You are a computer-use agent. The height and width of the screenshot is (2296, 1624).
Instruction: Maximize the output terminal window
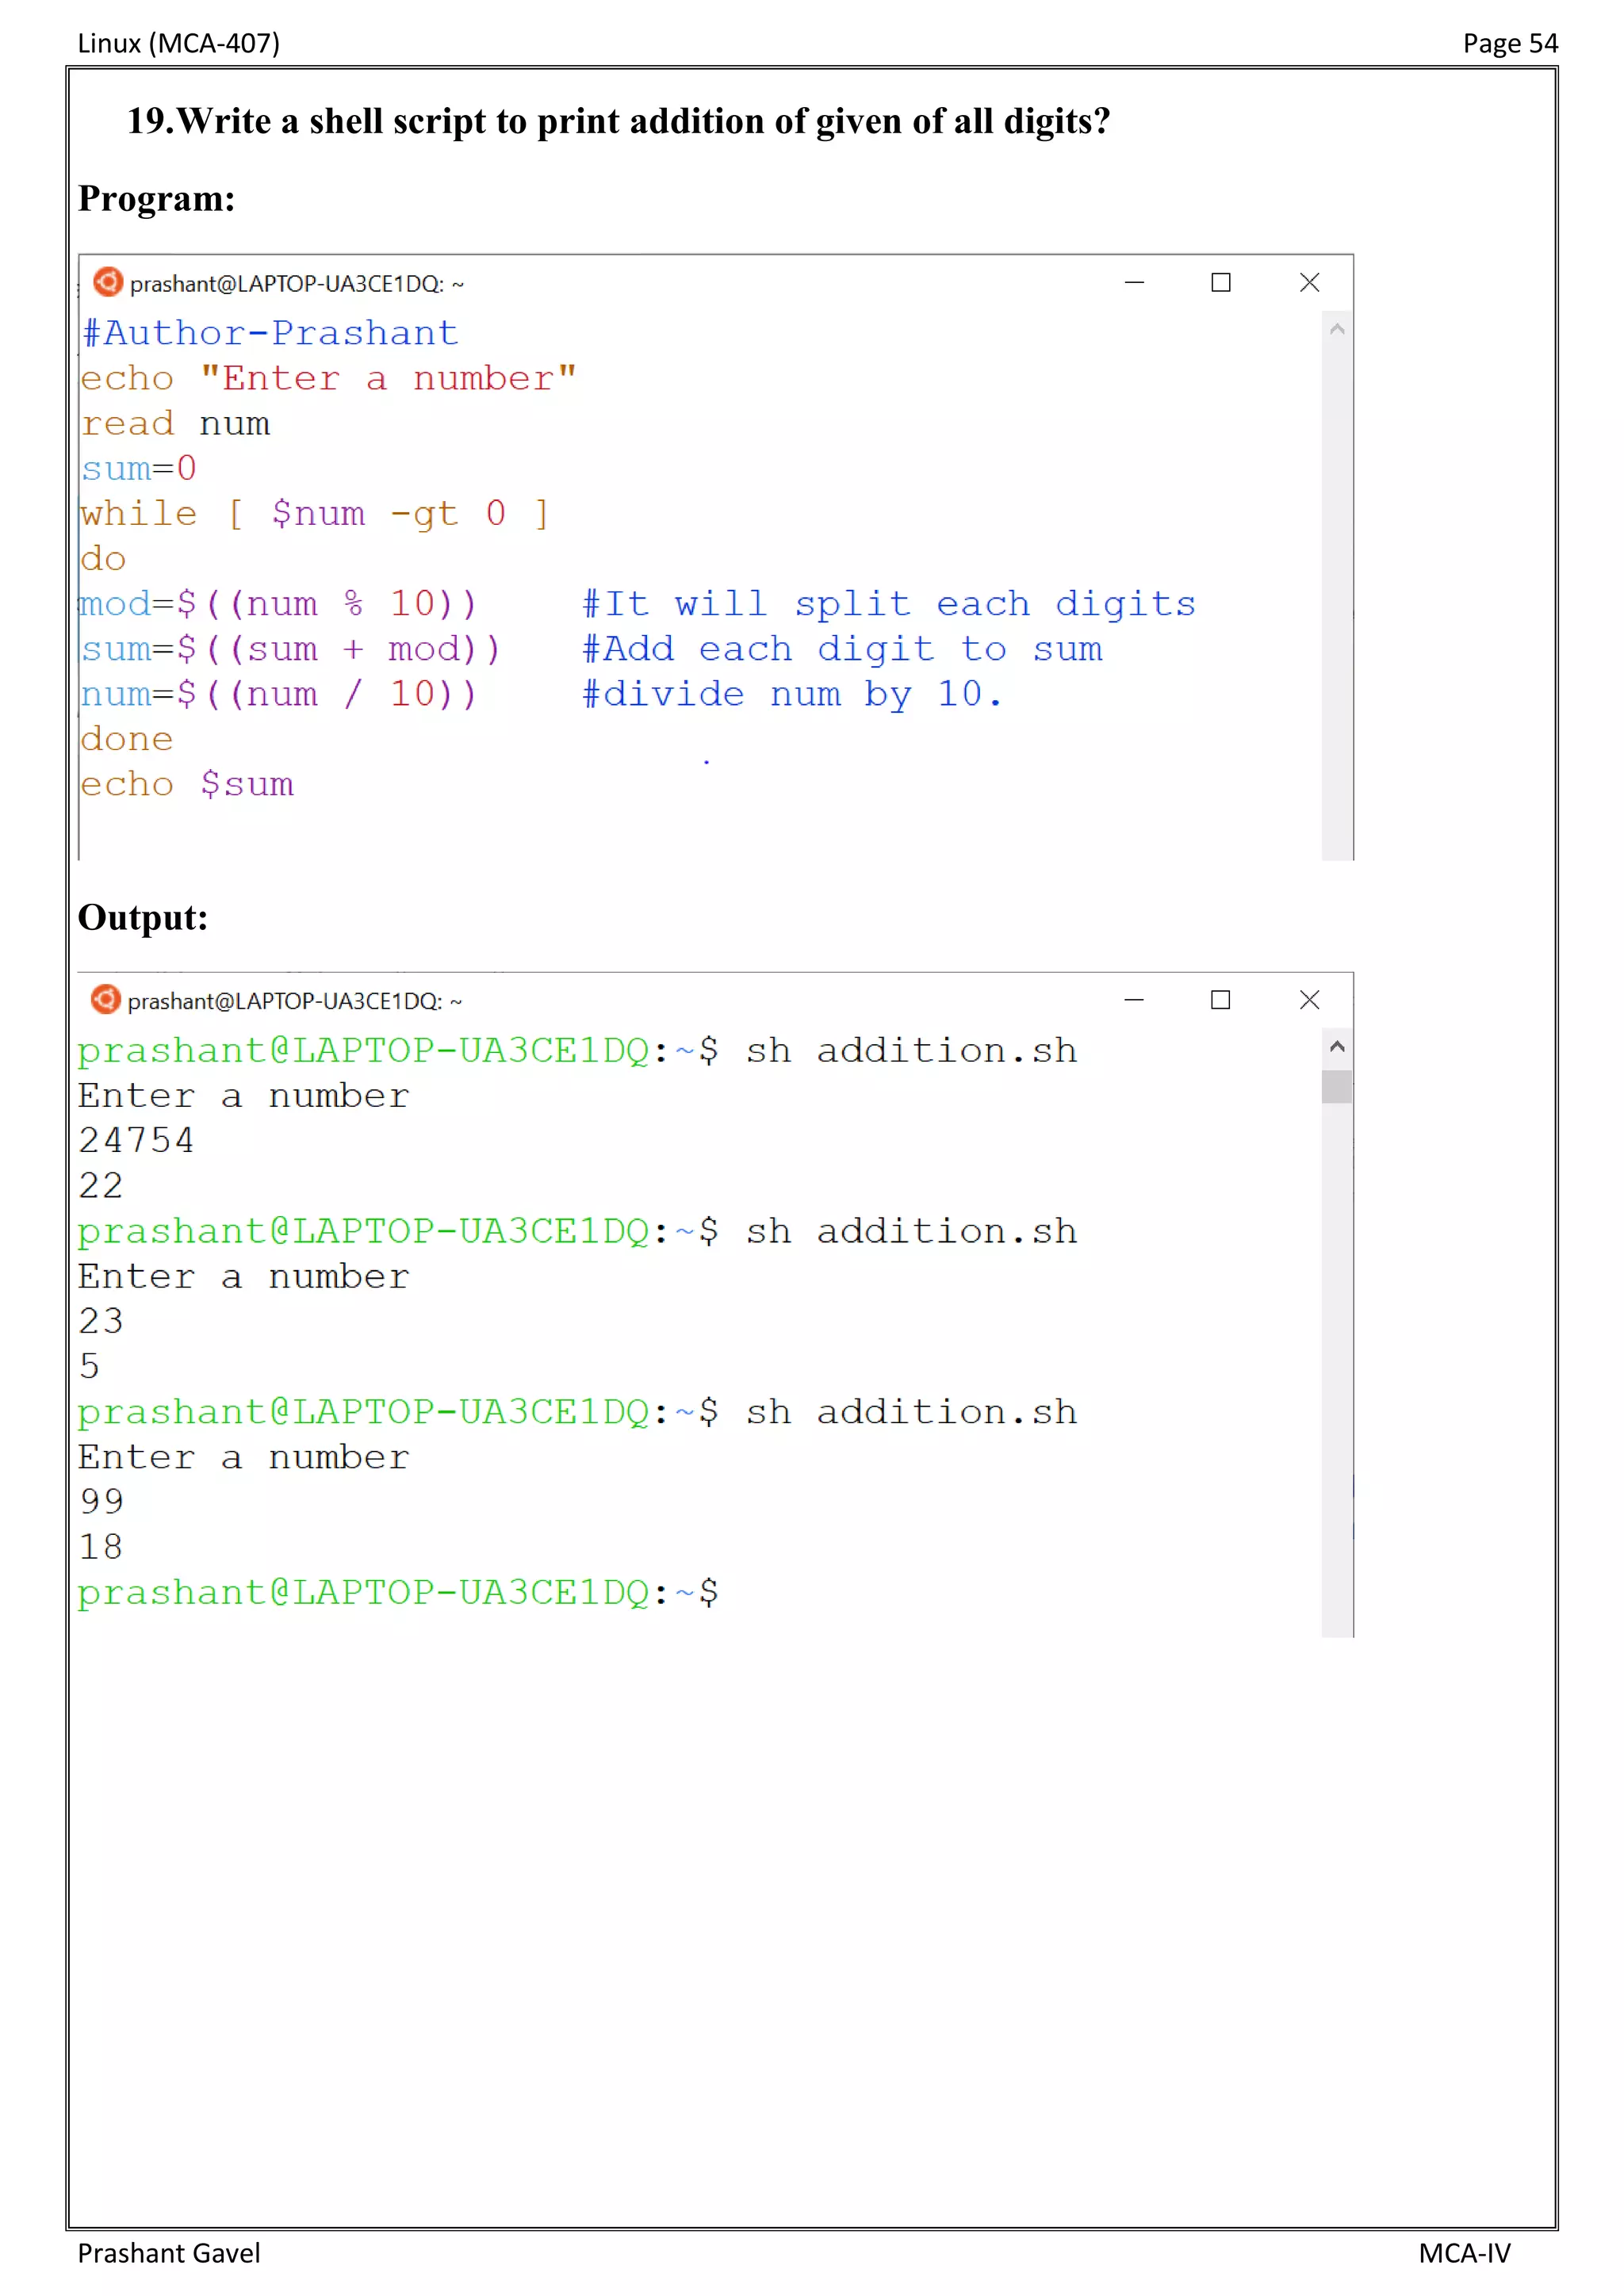click(x=1221, y=1000)
